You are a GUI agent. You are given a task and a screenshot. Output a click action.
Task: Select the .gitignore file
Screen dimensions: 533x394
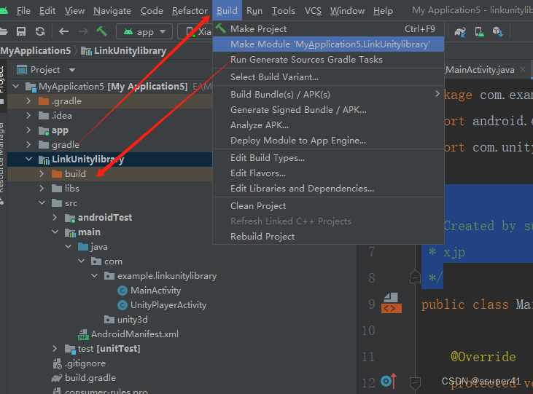79,363
